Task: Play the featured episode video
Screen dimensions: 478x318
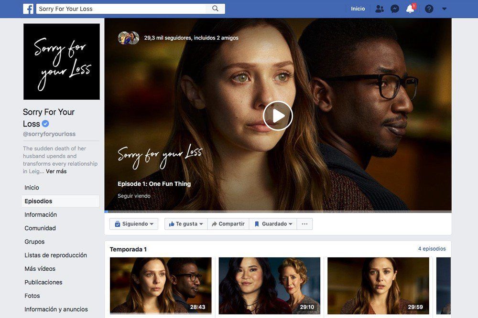Action: coord(278,115)
